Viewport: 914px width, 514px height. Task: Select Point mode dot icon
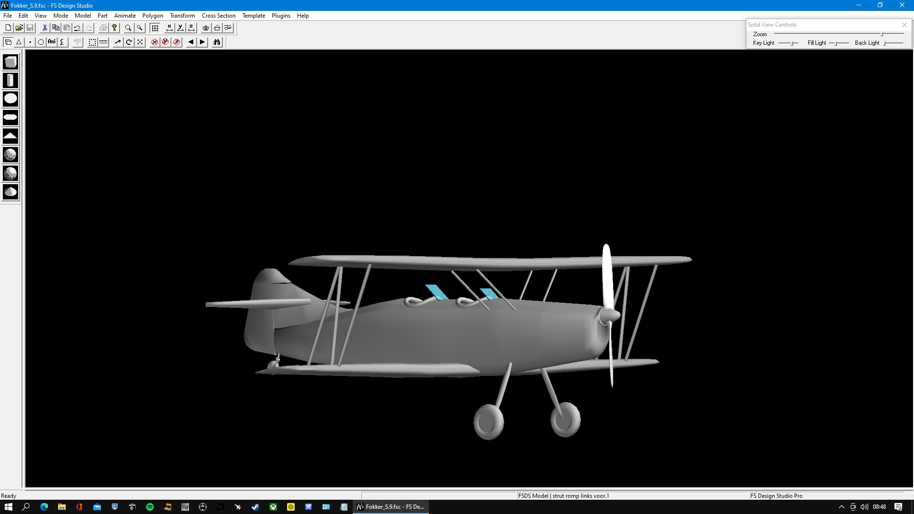[x=30, y=42]
